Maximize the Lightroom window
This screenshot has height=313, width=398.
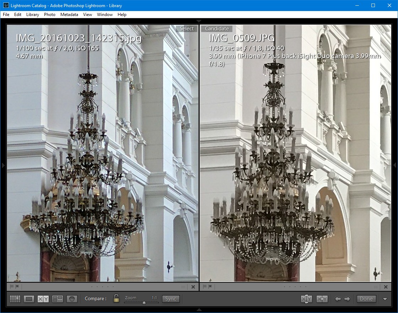(x=373, y=5)
